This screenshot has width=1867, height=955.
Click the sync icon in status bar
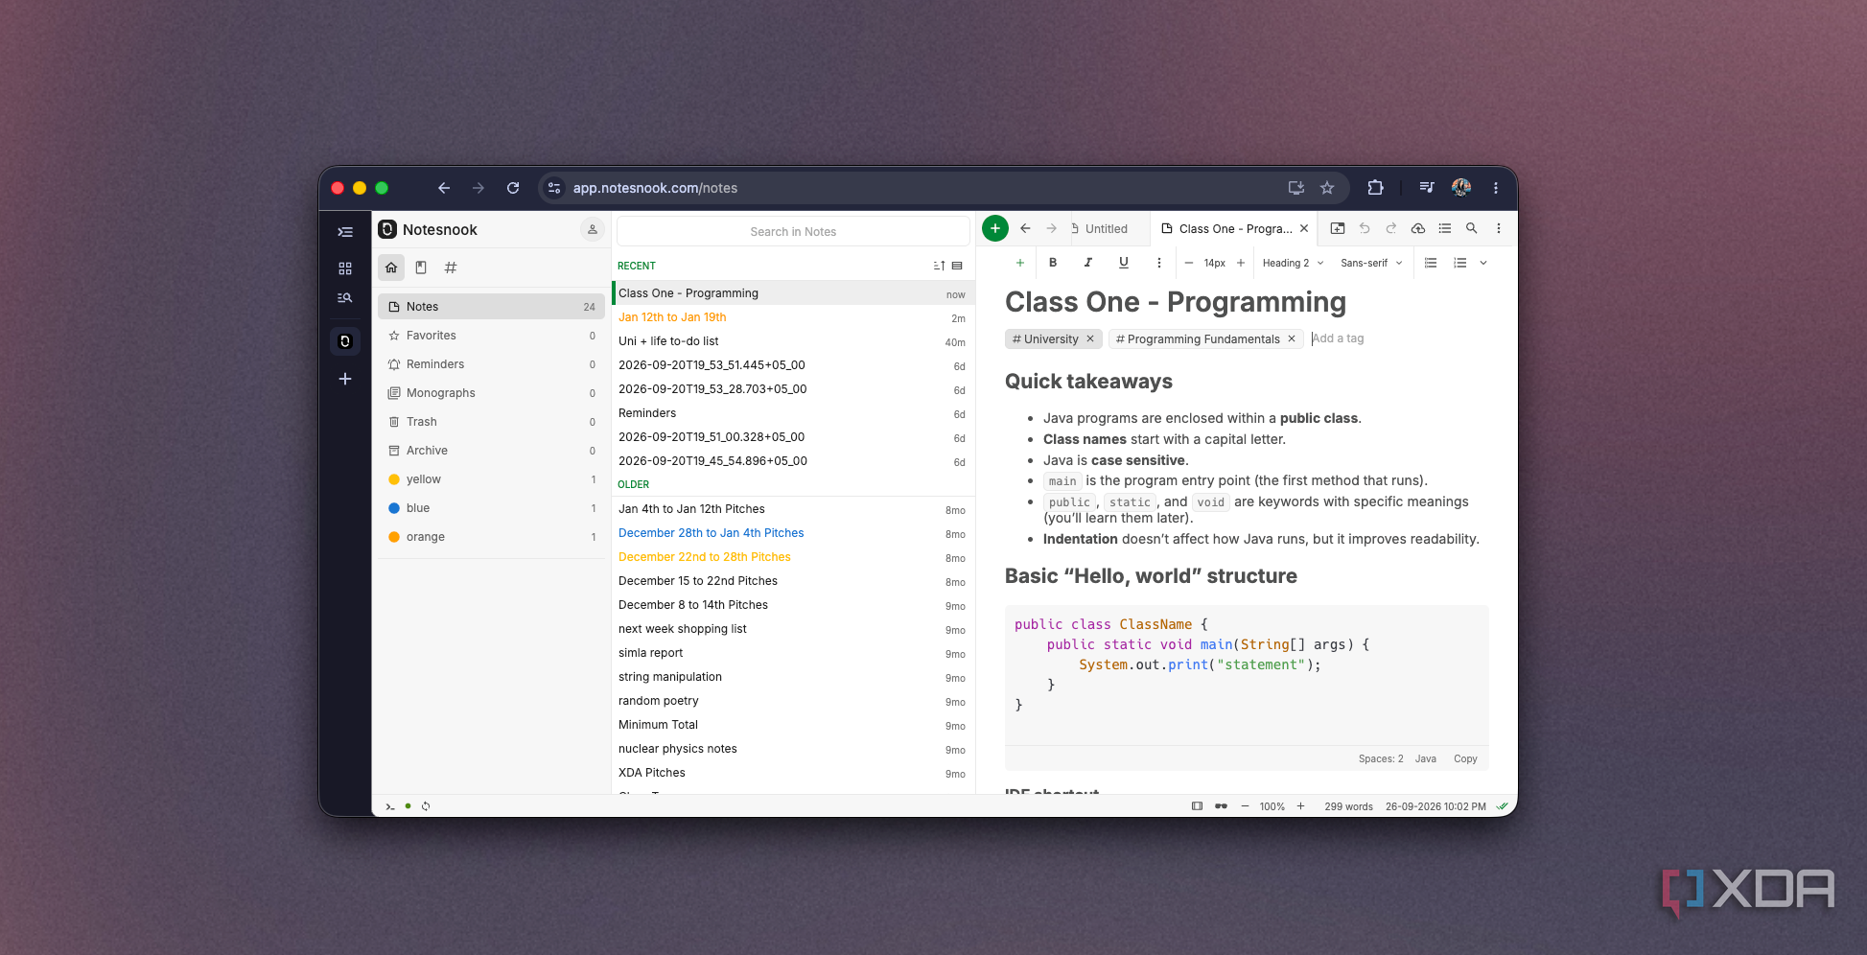[x=426, y=806]
